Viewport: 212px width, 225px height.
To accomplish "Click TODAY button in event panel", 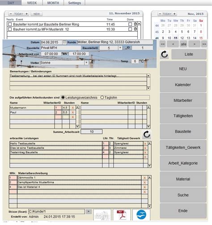I will point(19,14).
